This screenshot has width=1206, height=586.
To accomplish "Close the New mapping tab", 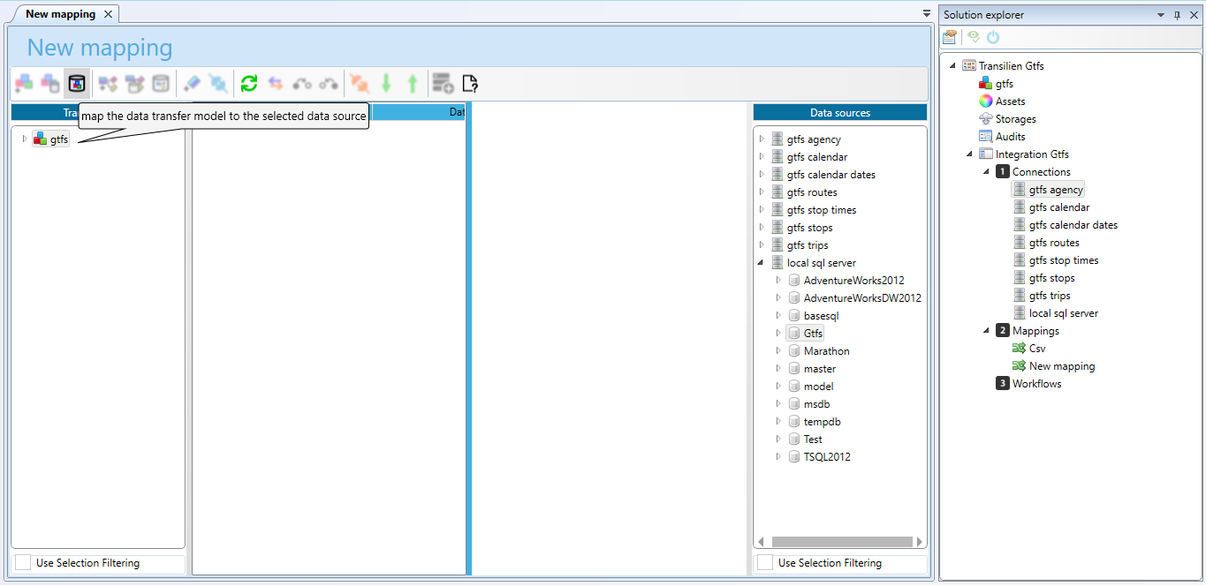I will (x=108, y=14).
